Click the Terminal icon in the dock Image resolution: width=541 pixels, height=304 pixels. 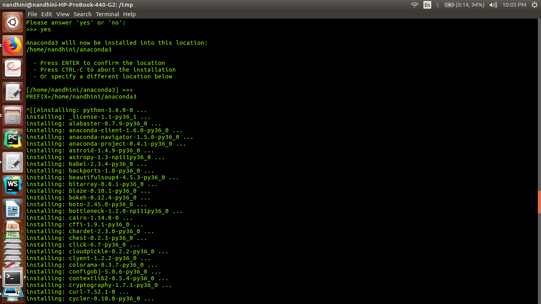pos(13,277)
